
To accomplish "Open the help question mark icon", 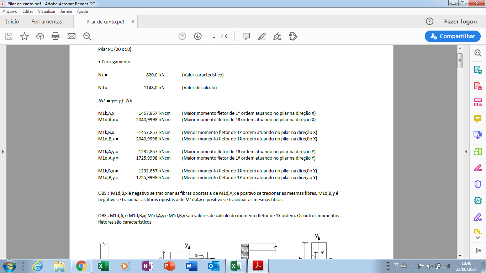I will coord(429,21).
